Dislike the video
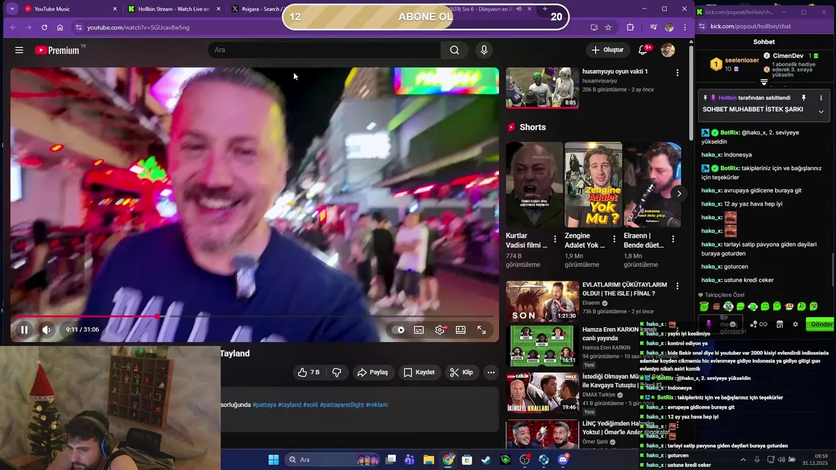836x470 pixels. (337, 372)
